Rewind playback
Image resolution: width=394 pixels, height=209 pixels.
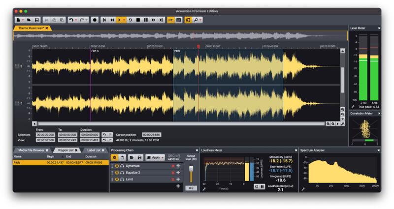coord(112,20)
